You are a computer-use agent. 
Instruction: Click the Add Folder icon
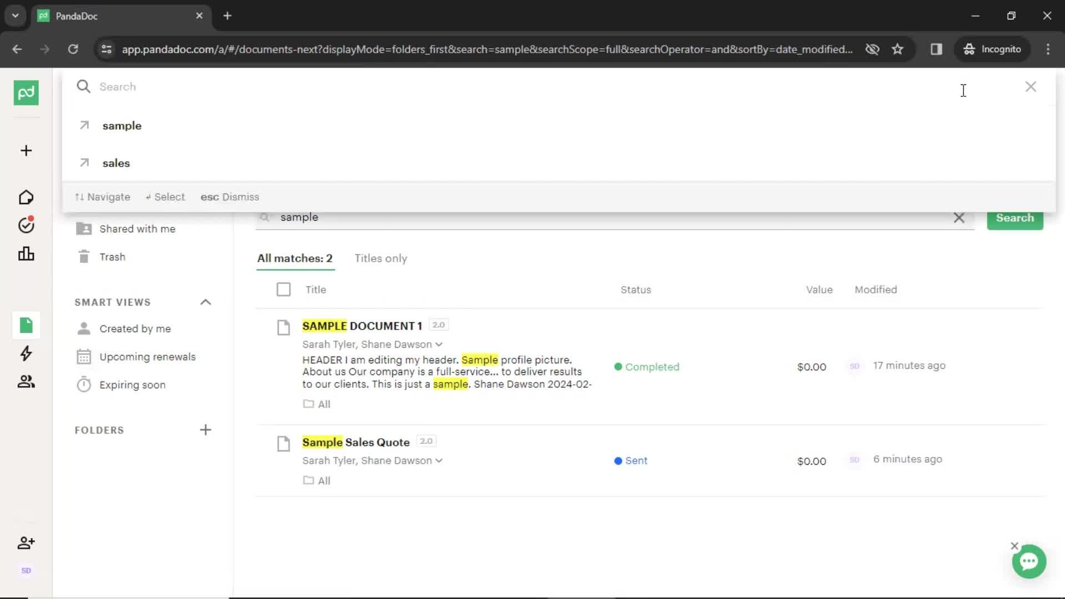206,430
